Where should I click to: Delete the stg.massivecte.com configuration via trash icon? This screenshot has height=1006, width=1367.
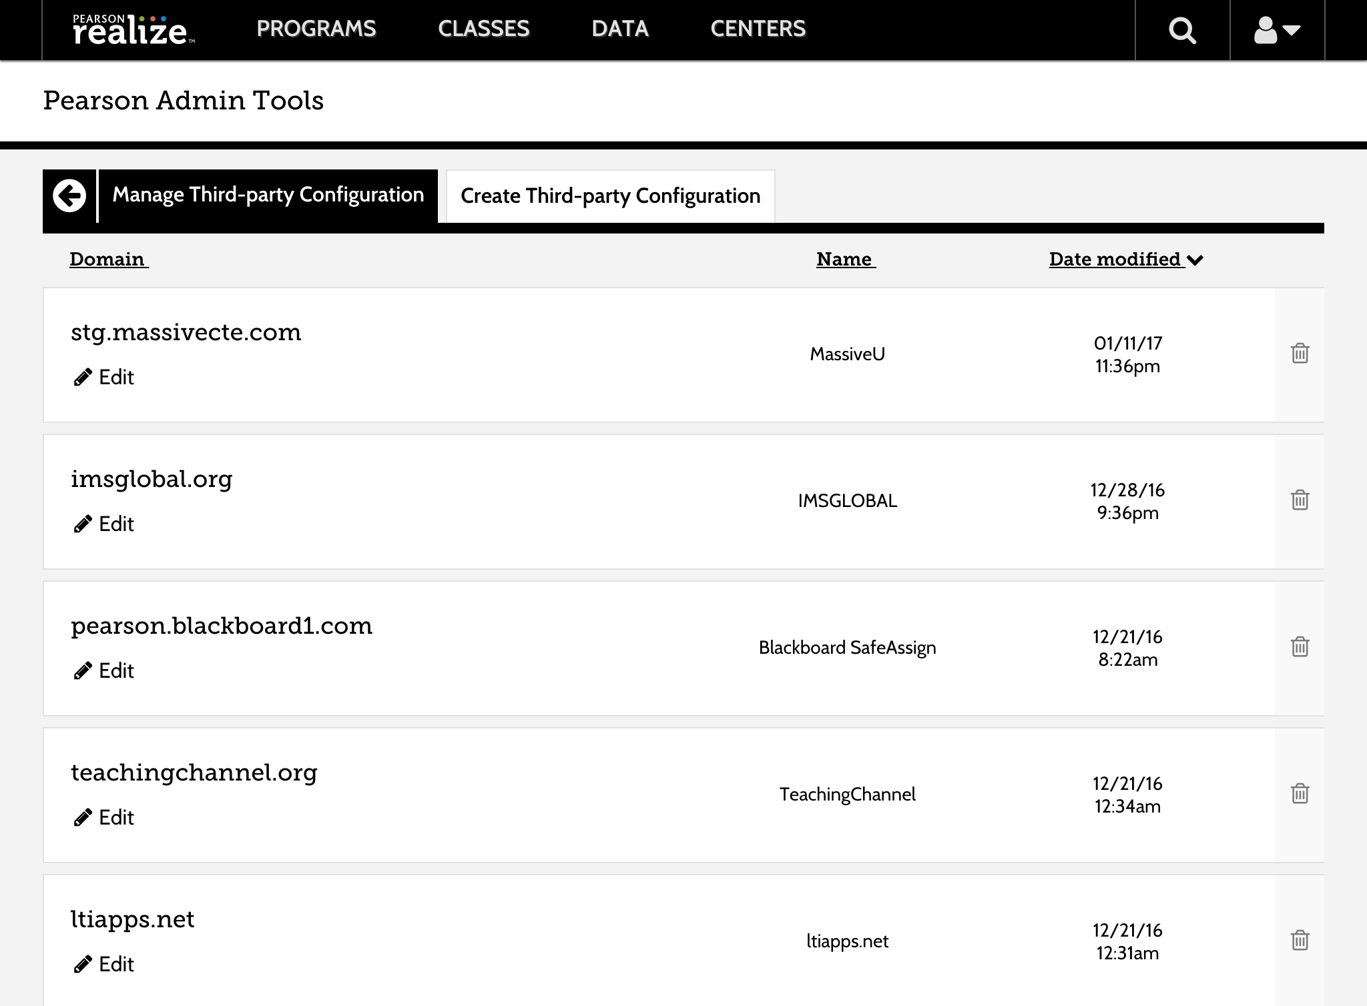tap(1300, 353)
